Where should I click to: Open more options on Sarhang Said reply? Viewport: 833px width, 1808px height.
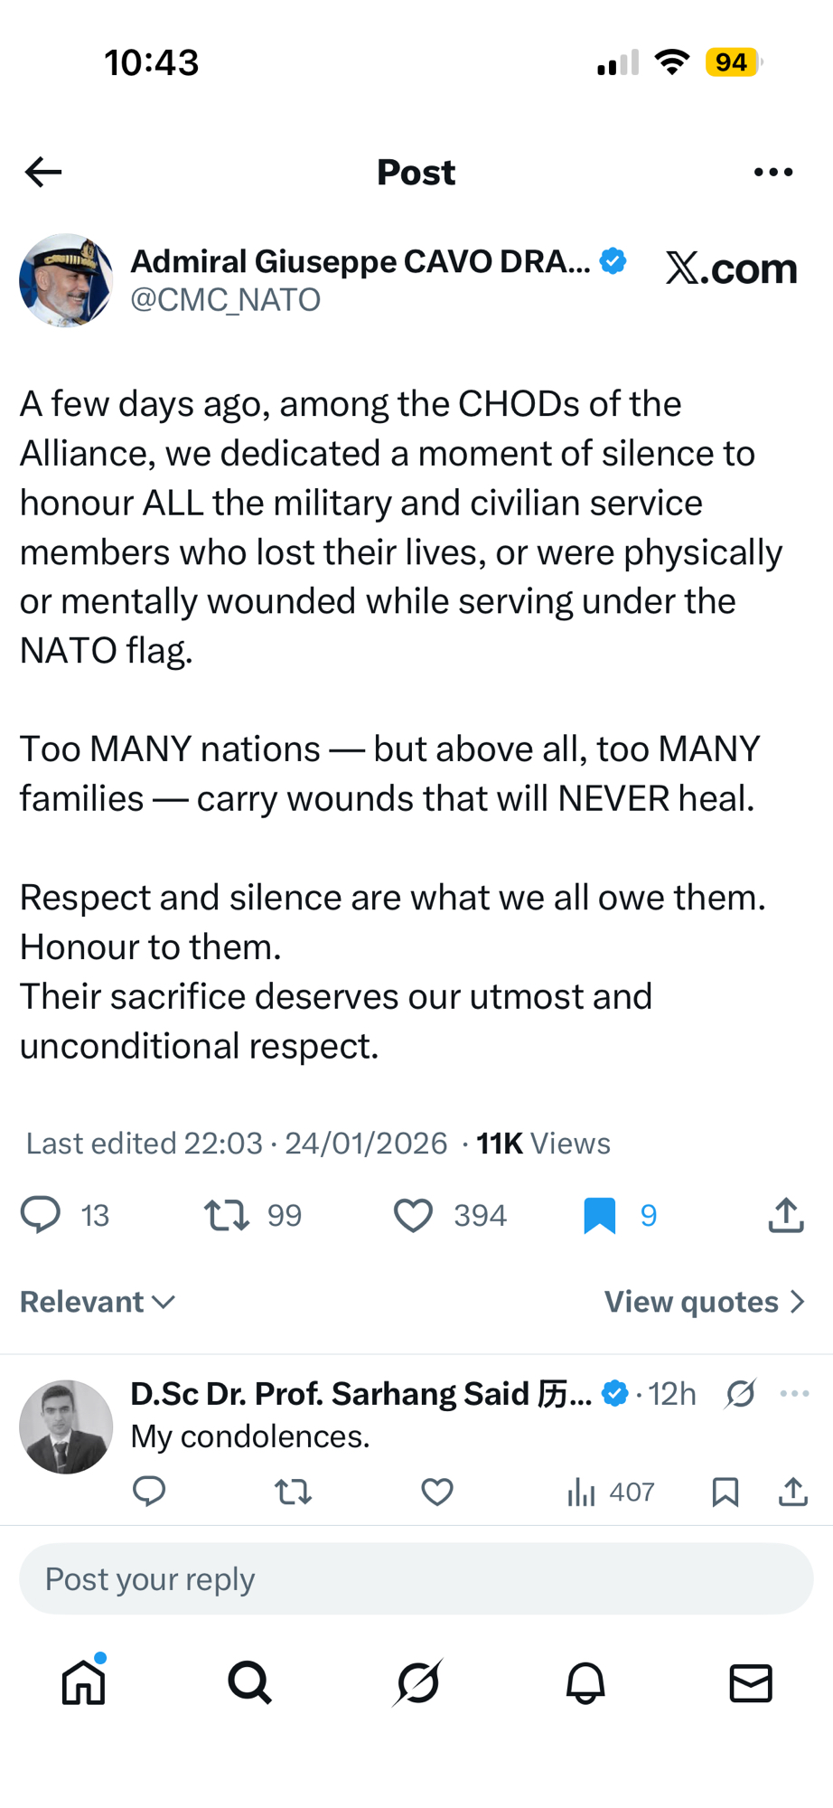point(794,1394)
